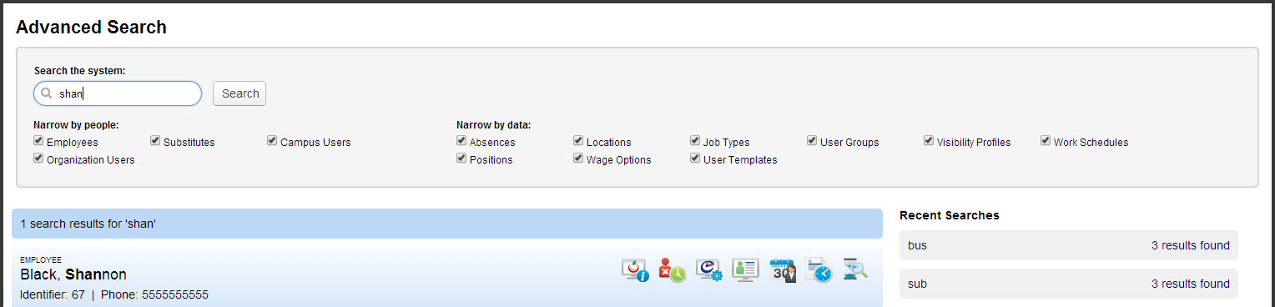The image size is (1275, 307).
Task: Click the 'Search the system:' label
Action: coord(80,71)
